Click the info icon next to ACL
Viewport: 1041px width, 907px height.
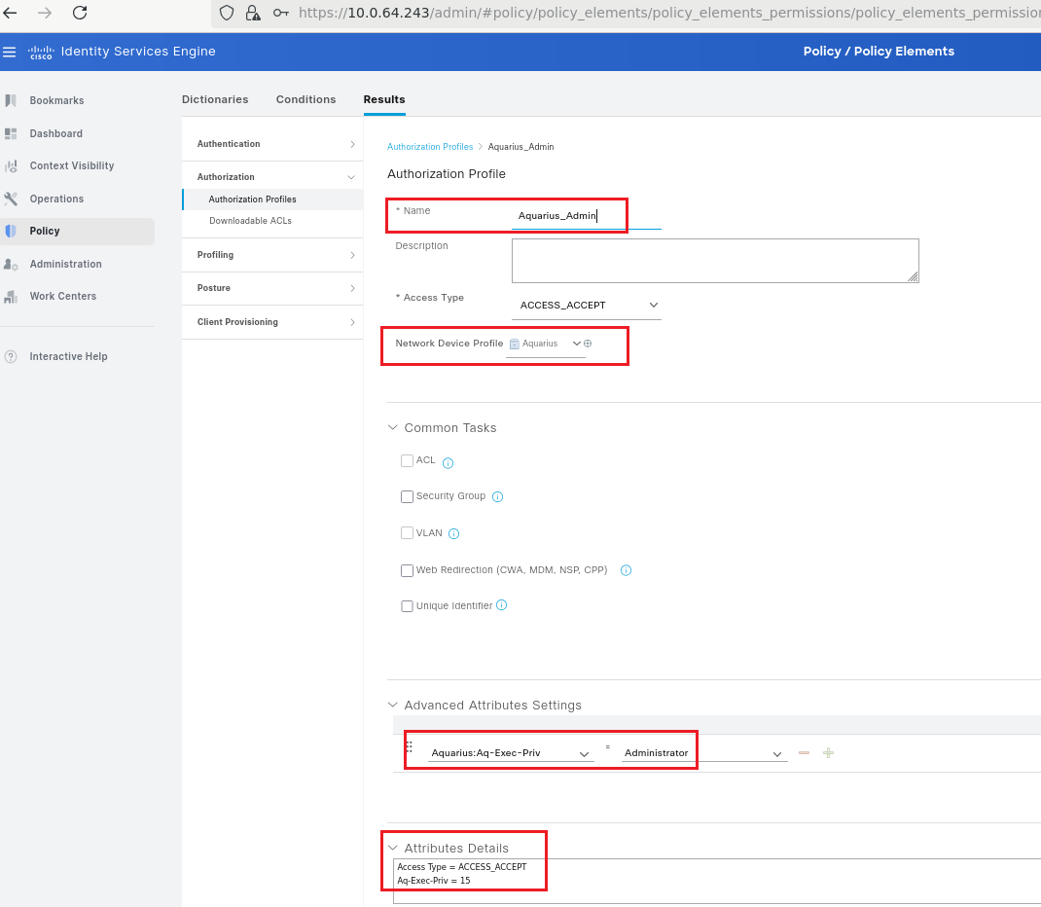click(449, 463)
